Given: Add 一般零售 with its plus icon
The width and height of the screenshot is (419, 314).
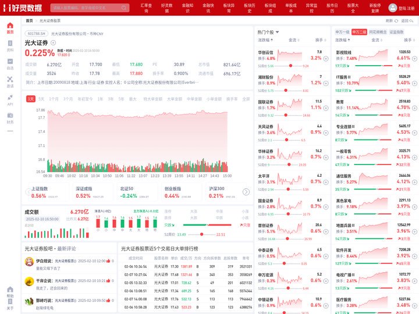Looking at the screenshot, I should point(414,157).
